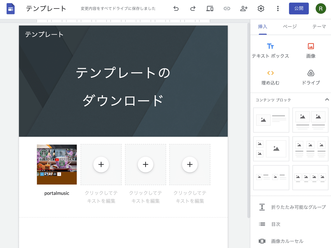Open the embed (埋め込む) option
This screenshot has width=331, height=248.
[x=270, y=77]
